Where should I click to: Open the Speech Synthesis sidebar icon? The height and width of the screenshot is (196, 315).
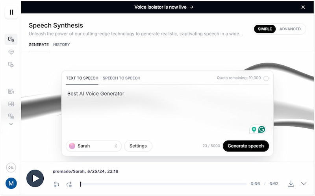pyautogui.click(x=11, y=39)
